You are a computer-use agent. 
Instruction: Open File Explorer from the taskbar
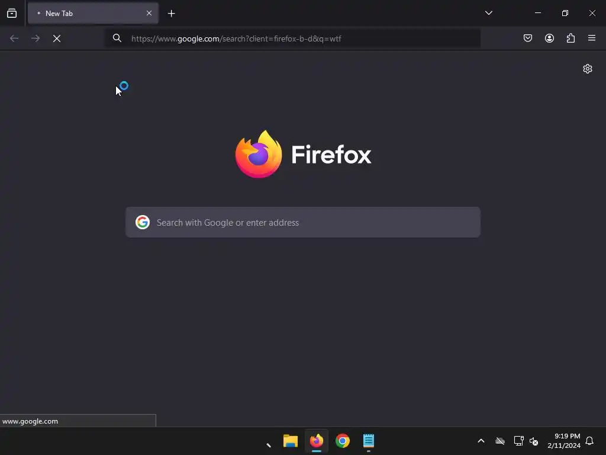(291, 441)
